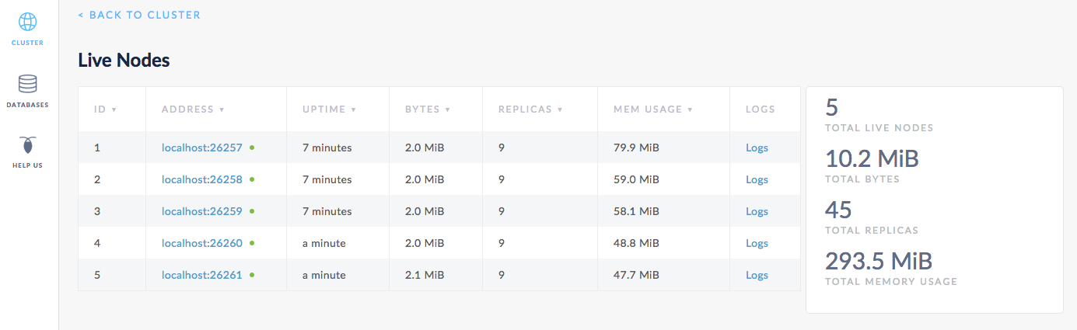The width and height of the screenshot is (1077, 330).
Task: Go back via Back to Cluster link
Action: pyautogui.click(x=139, y=15)
